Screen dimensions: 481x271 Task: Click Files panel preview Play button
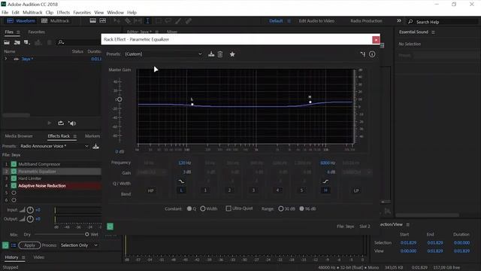50,123
